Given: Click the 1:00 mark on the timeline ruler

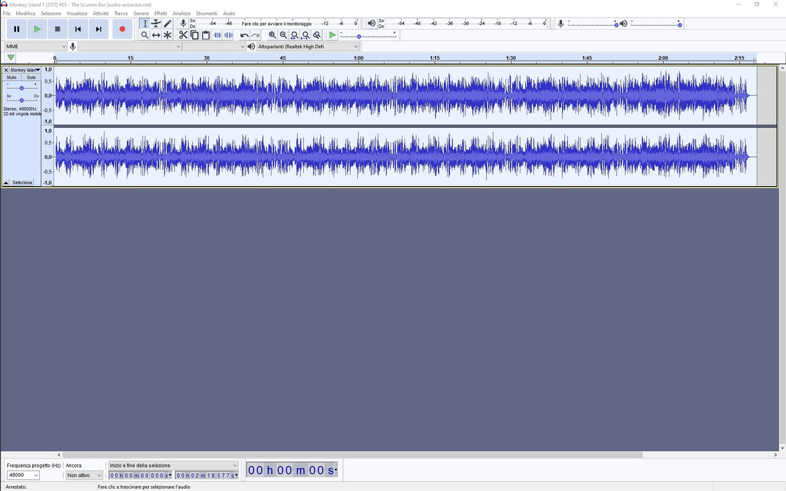Looking at the screenshot, I should 359,58.
